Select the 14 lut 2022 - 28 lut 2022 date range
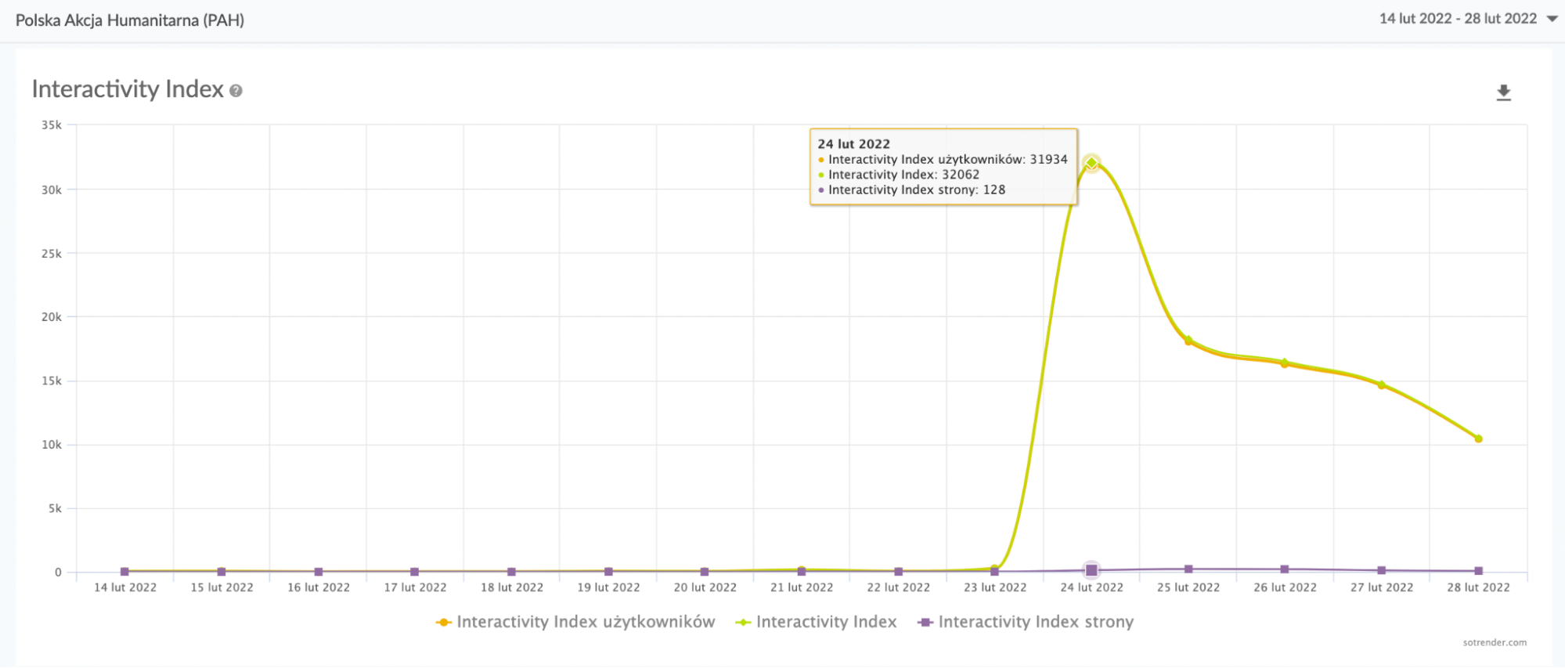 [x=1458, y=19]
